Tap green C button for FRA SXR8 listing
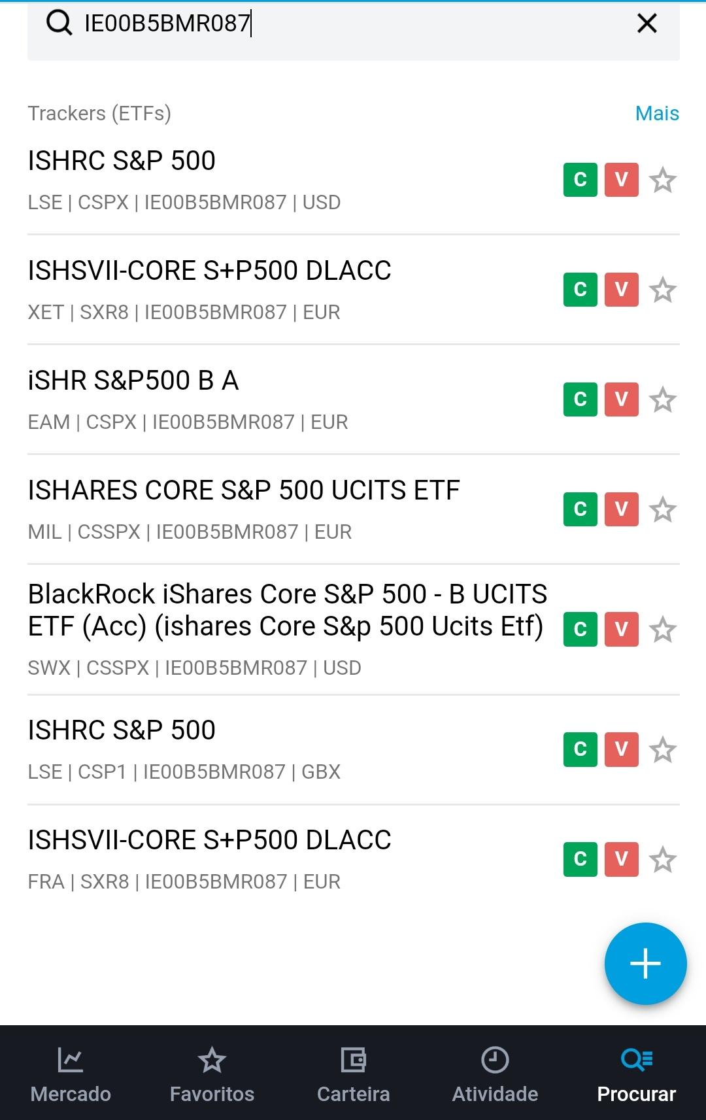 point(580,860)
